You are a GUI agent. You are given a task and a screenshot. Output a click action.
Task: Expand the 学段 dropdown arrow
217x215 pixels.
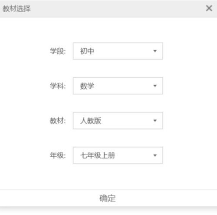click(155, 51)
